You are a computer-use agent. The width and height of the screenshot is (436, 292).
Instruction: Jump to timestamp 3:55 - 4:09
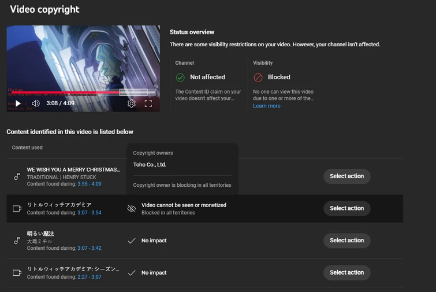pos(88,184)
